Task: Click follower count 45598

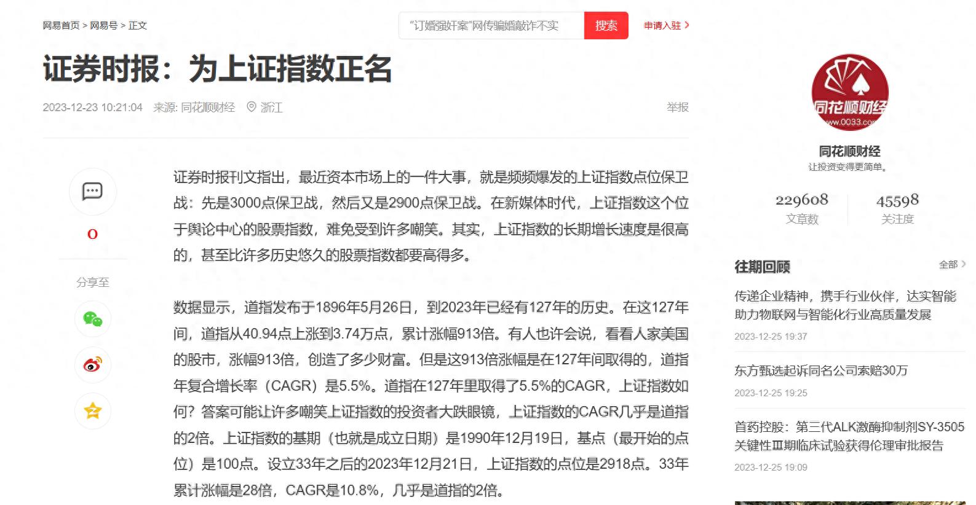Action: (x=897, y=201)
